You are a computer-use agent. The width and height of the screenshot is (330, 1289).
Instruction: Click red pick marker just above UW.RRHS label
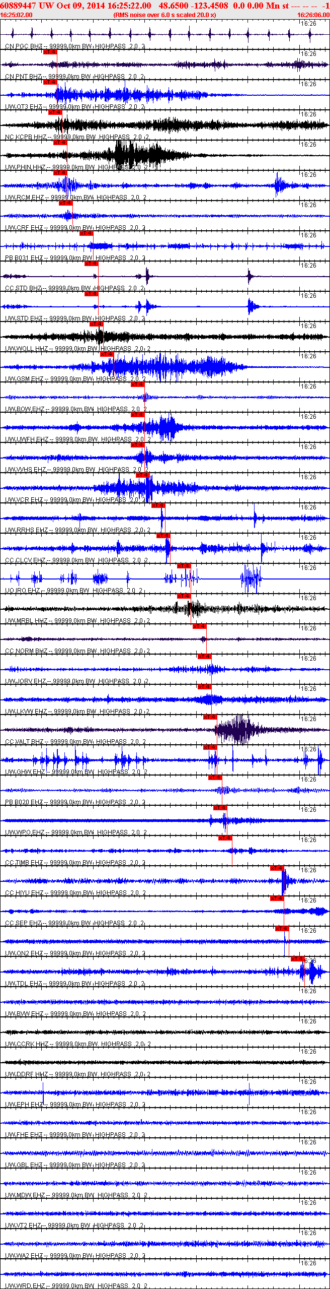[158, 505]
